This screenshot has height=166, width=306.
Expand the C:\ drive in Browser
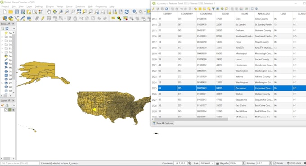point(2,41)
